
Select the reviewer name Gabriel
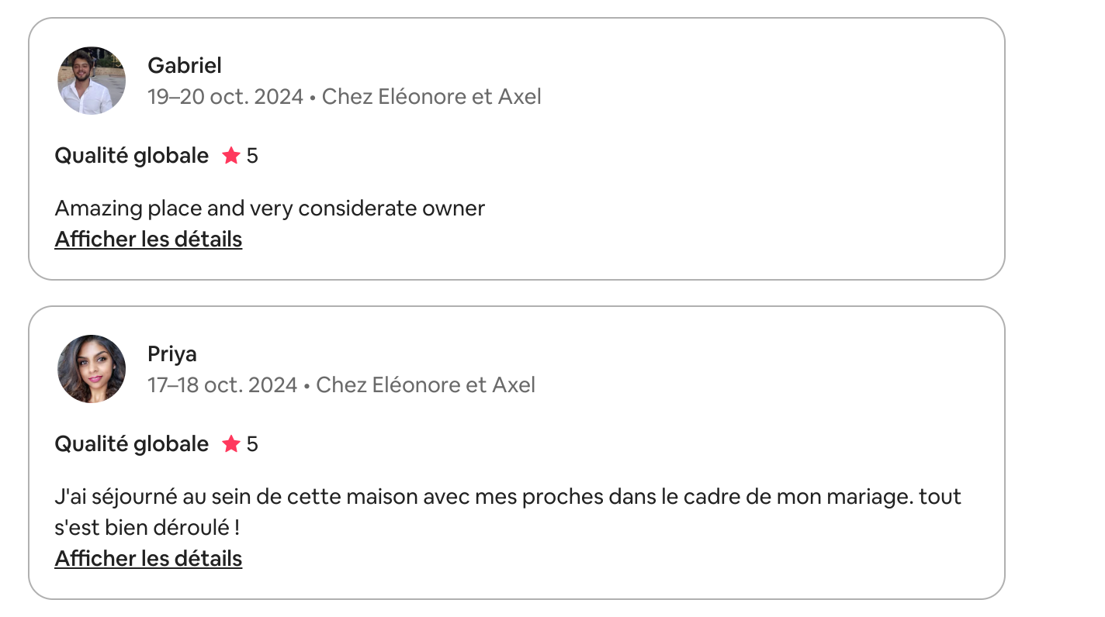(x=185, y=66)
